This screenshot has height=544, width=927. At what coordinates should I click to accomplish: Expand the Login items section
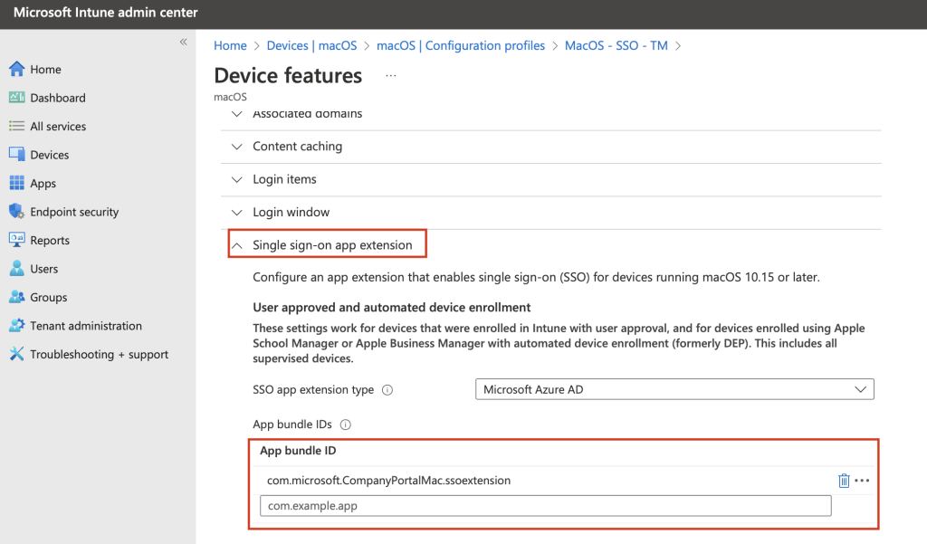click(x=284, y=179)
